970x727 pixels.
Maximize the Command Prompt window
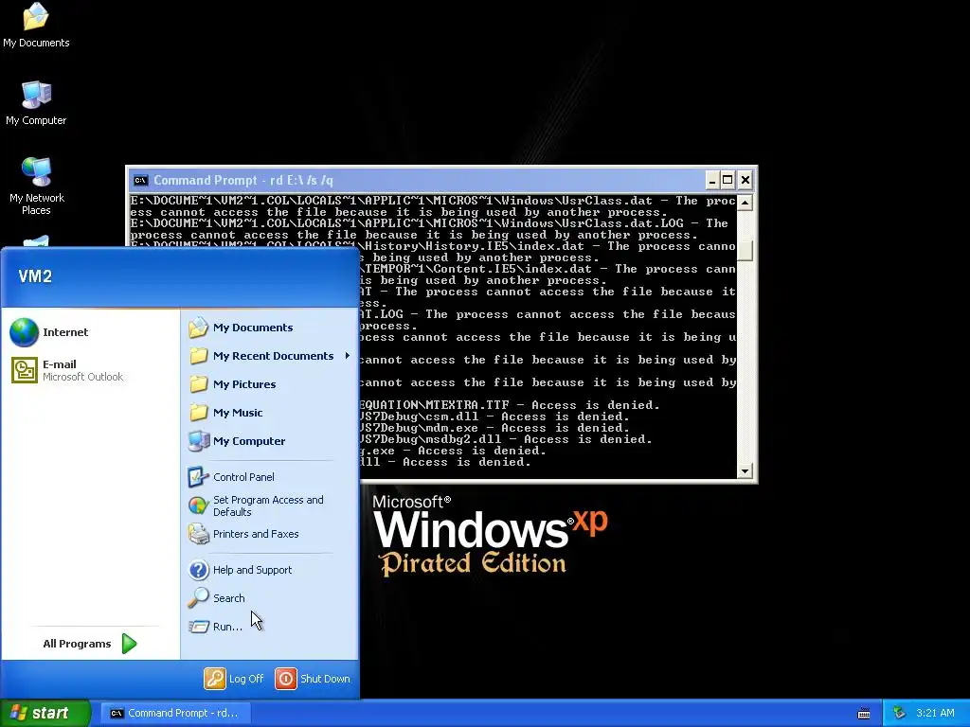[x=728, y=181]
